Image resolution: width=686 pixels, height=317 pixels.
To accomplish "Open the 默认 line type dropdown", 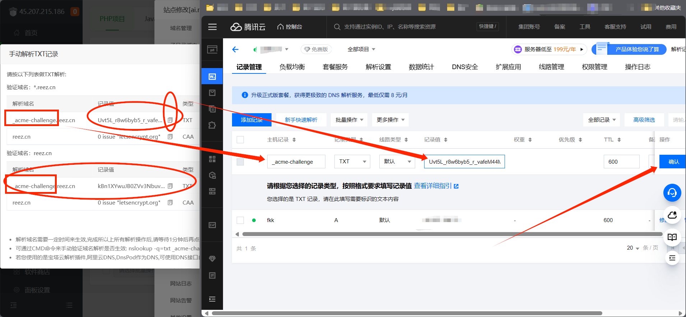I will click(x=397, y=162).
